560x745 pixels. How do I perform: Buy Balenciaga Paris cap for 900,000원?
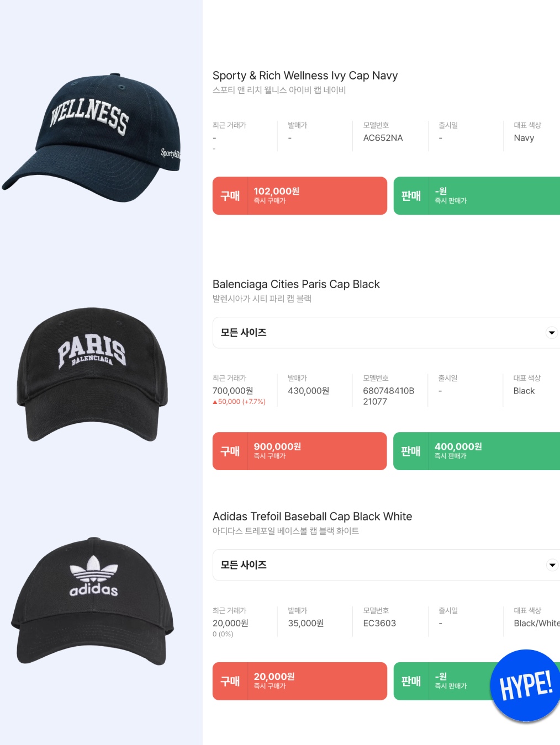pyautogui.click(x=300, y=451)
